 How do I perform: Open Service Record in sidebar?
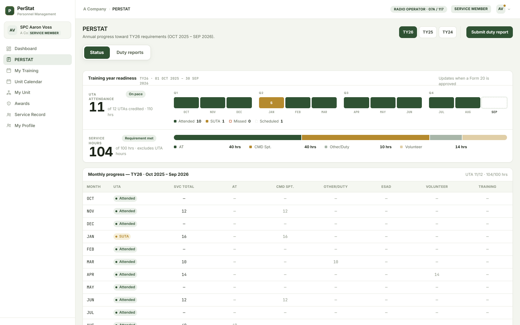point(37,114)
